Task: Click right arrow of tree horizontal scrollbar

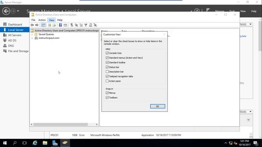Action: [x=97, y=124]
